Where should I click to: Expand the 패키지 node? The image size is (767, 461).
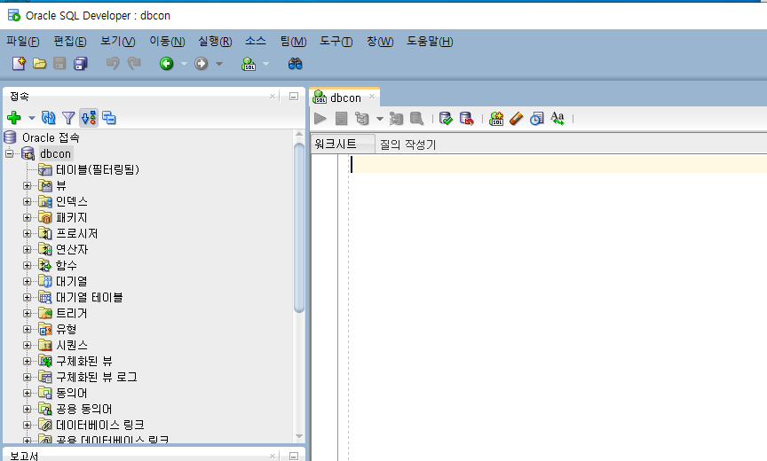coord(28,218)
